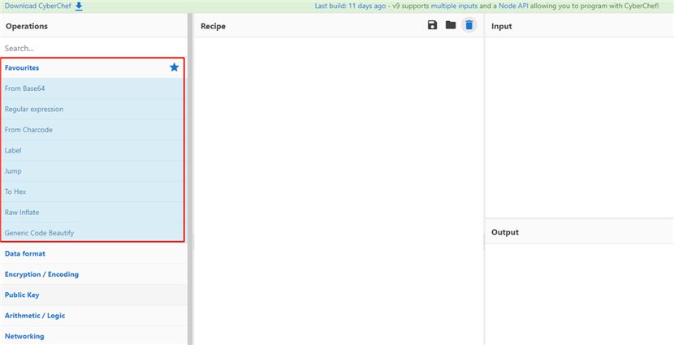Select the From Charcode operation
The height and width of the screenshot is (345, 674).
coord(93,130)
